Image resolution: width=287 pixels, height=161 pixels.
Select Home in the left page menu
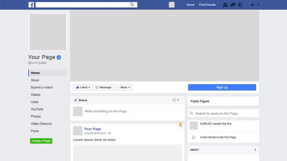point(48,73)
